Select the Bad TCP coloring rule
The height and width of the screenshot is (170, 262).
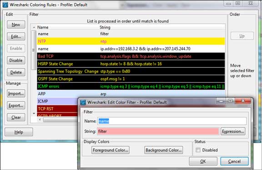[131, 56]
